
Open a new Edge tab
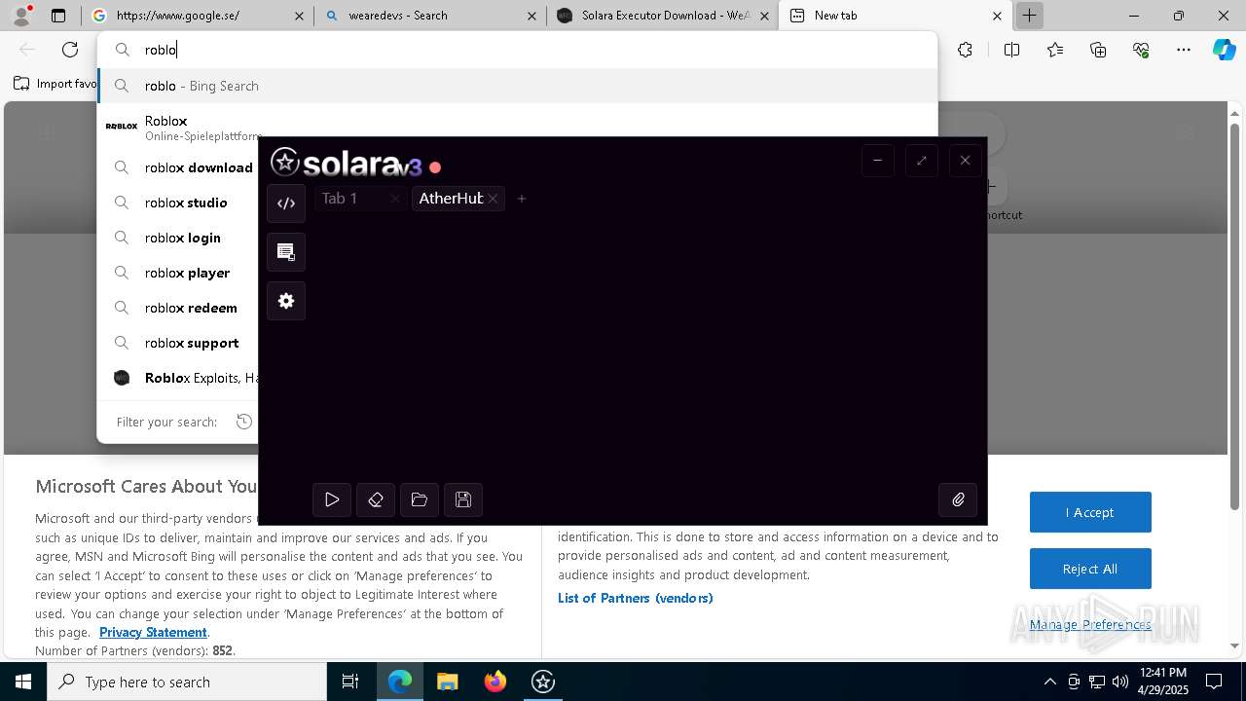pos(1029,16)
